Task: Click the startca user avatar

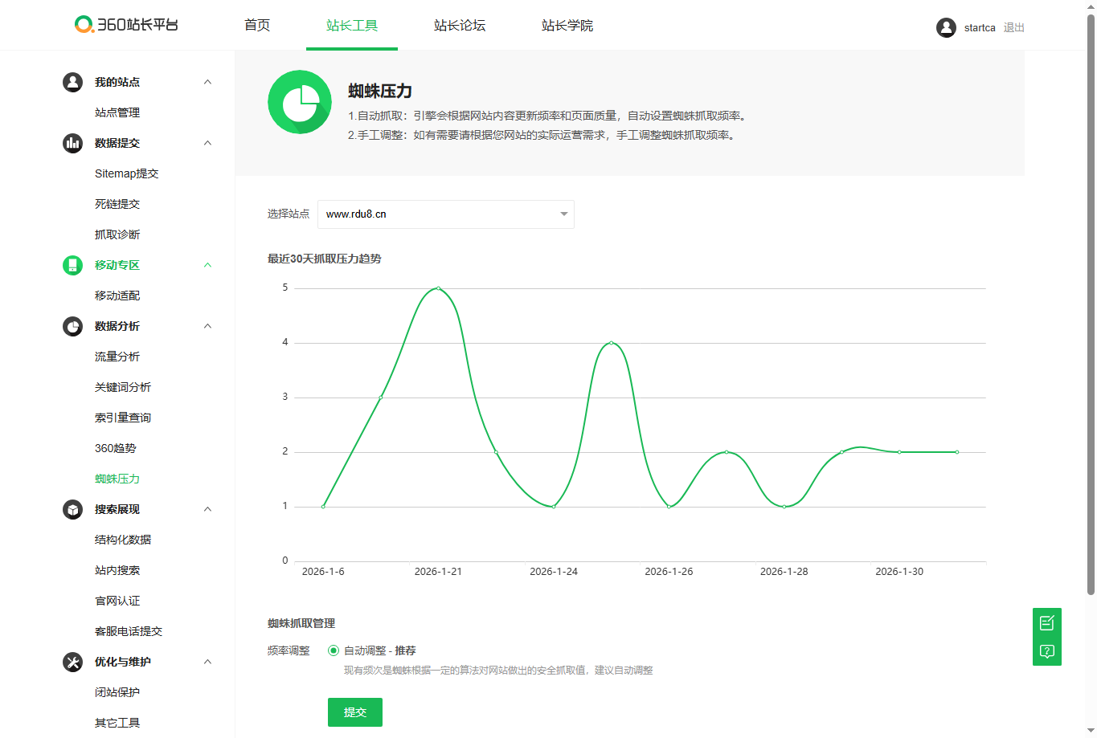Action: click(x=946, y=27)
